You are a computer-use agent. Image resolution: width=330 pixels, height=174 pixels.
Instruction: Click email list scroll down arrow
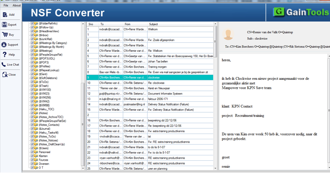click(215, 168)
